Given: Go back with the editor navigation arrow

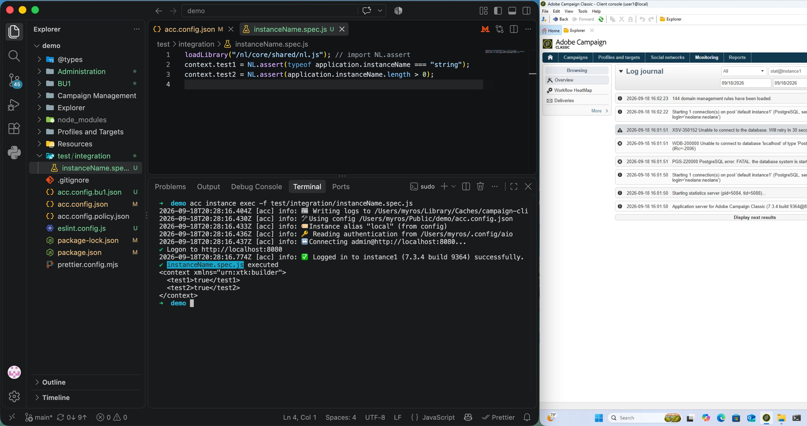Looking at the screenshot, I should 159,11.
